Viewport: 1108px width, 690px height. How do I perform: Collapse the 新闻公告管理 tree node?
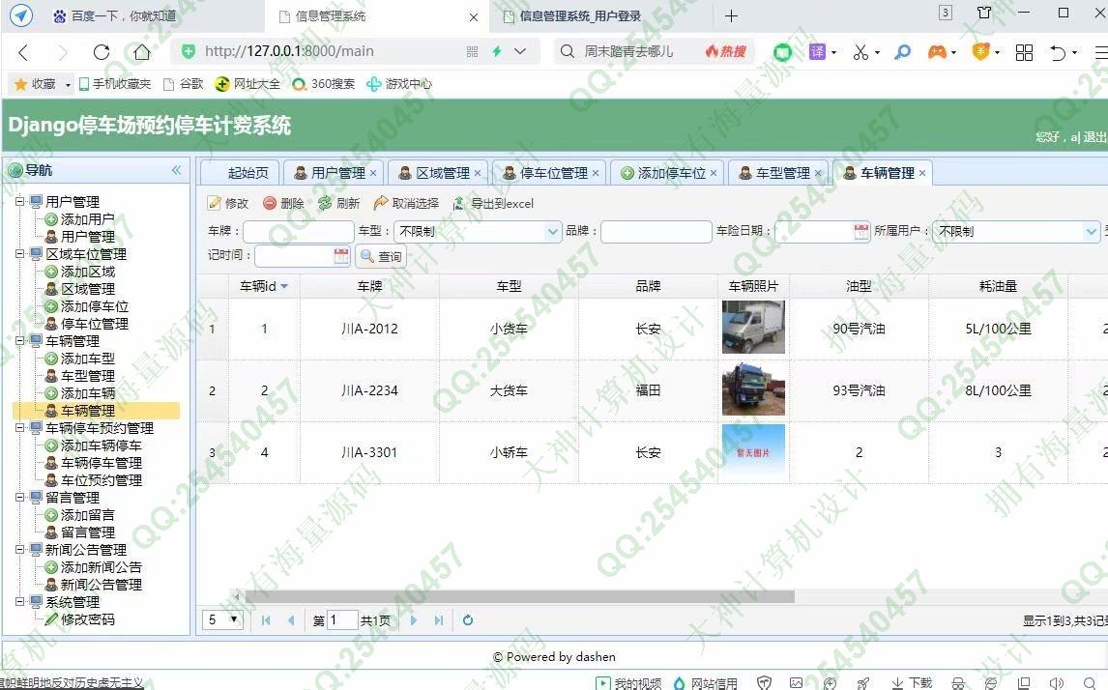pos(20,550)
